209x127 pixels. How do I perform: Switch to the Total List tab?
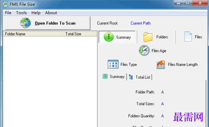point(139,77)
